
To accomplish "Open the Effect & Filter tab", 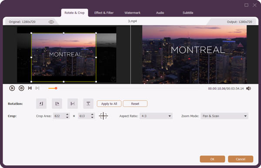I will pos(104,13).
